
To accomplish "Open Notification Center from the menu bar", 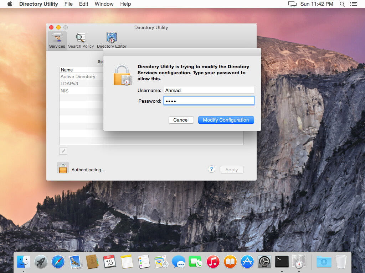I will [354, 4].
